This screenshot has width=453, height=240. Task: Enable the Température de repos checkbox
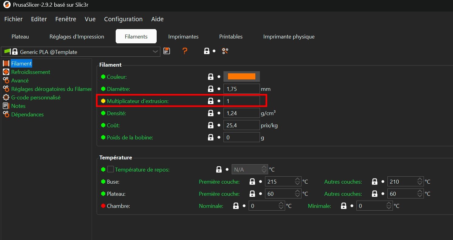110,169
